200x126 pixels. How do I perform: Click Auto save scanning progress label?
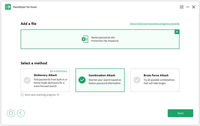click(x=40, y=95)
